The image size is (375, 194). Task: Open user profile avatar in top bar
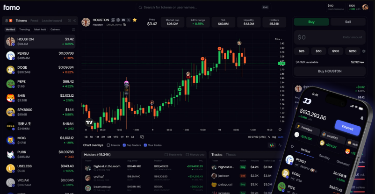[x=365, y=7]
